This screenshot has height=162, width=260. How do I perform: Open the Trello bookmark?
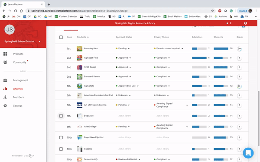(x=85, y=16)
